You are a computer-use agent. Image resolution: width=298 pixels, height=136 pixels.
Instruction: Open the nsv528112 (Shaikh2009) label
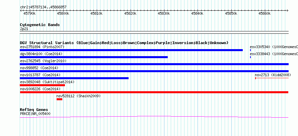[x=78, y=96]
